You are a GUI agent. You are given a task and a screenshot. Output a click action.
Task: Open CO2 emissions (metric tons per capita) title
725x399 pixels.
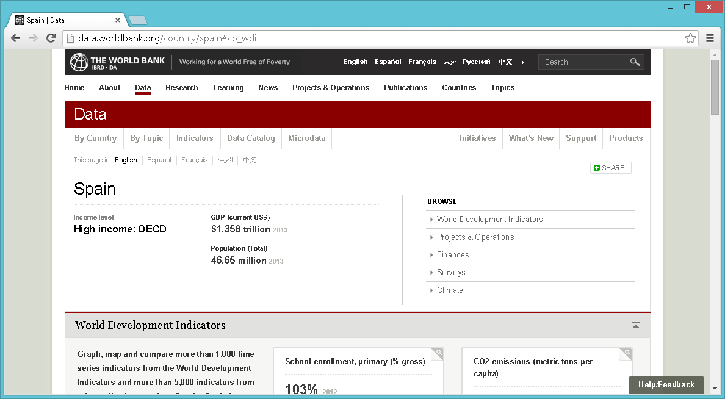(533, 367)
